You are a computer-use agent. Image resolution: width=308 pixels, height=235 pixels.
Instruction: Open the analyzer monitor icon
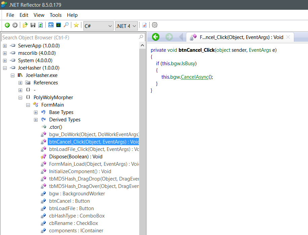59,25
